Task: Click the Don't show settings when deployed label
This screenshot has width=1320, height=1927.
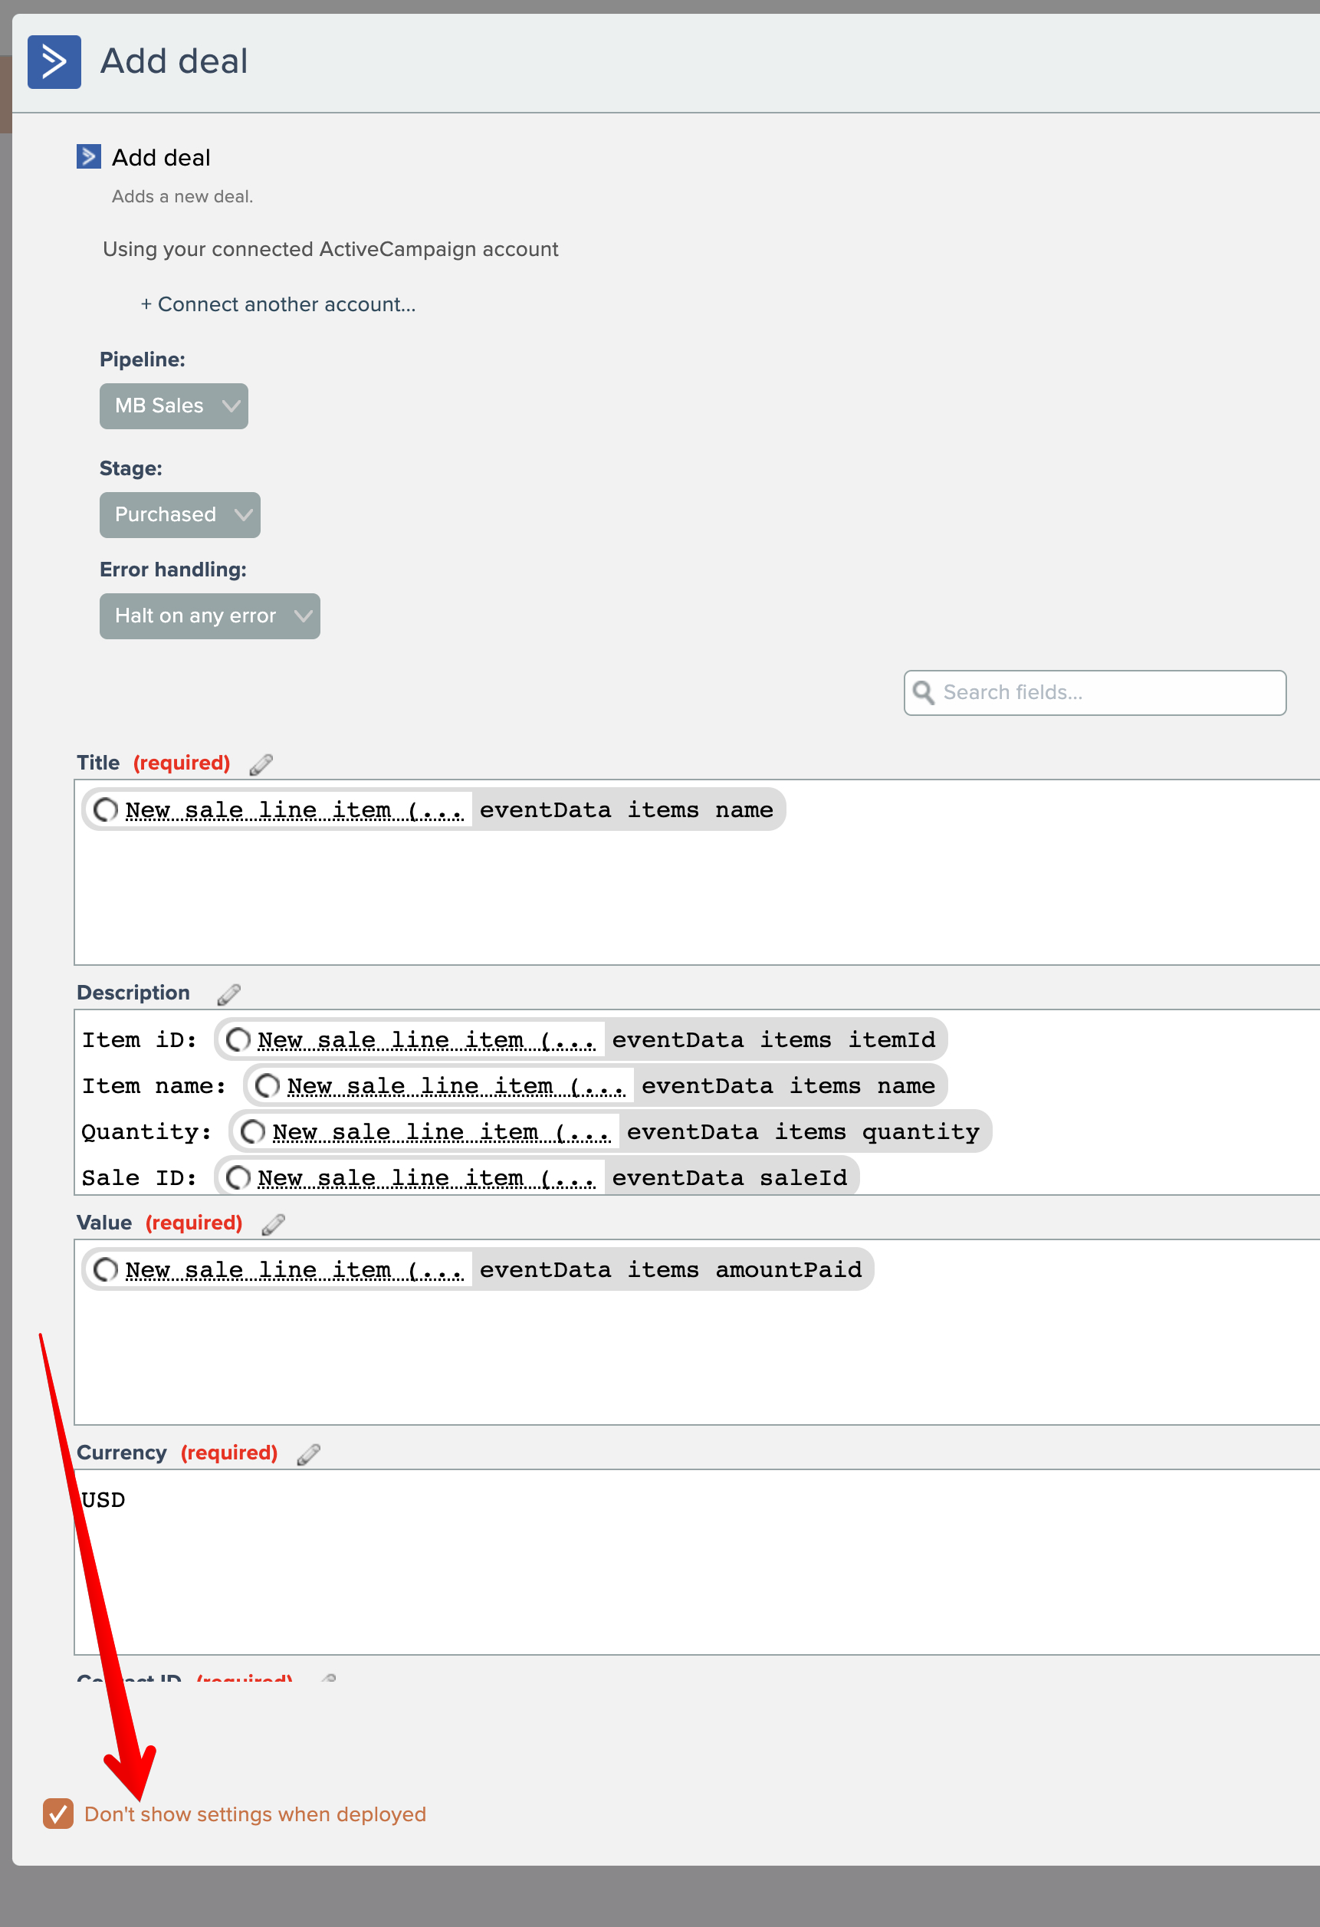Action: pyautogui.click(x=255, y=1814)
